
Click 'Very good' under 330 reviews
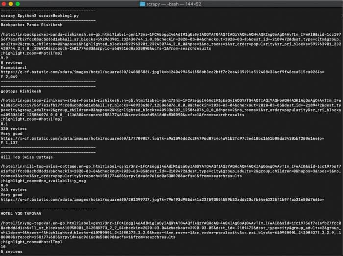pyautogui.click(x=12, y=134)
